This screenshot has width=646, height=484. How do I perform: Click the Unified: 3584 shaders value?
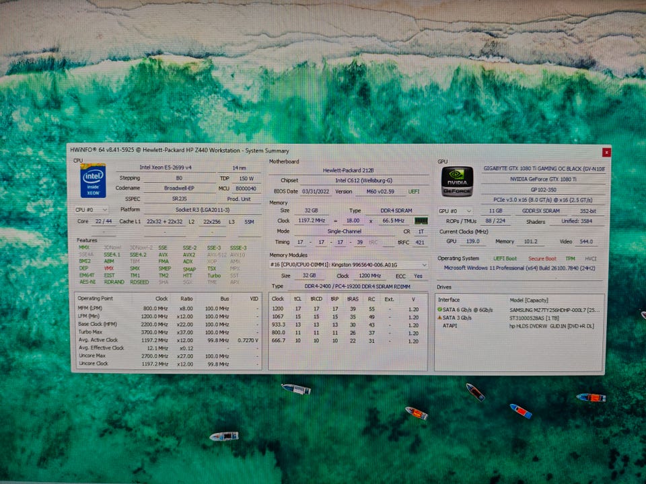click(577, 221)
